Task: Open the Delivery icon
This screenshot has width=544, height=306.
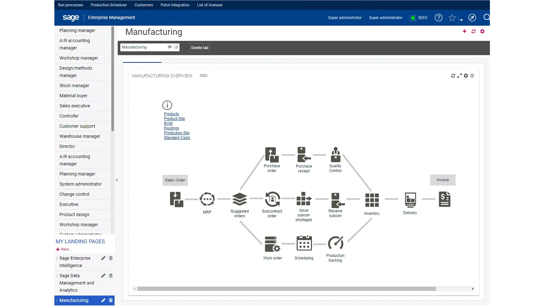Action: pos(410,200)
